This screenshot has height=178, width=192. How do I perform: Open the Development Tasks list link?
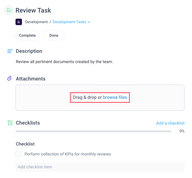(x=69, y=22)
